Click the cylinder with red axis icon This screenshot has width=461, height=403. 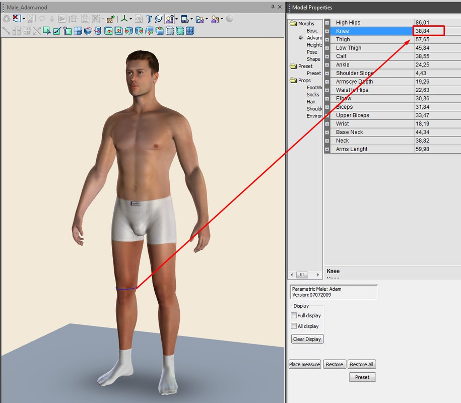(x=98, y=31)
